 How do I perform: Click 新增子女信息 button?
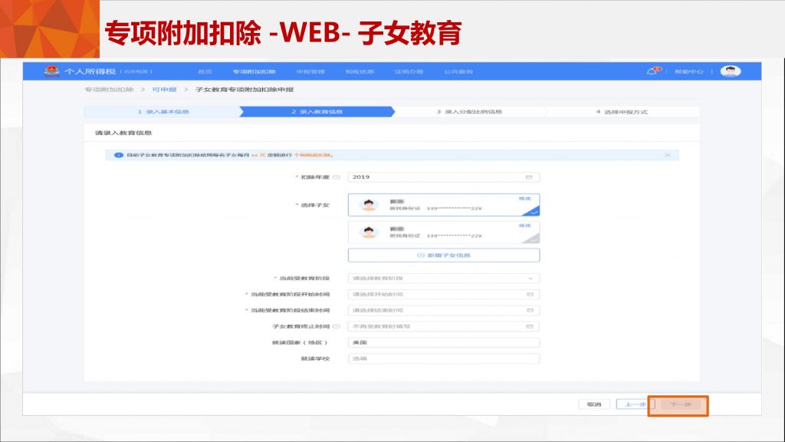click(443, 255)
